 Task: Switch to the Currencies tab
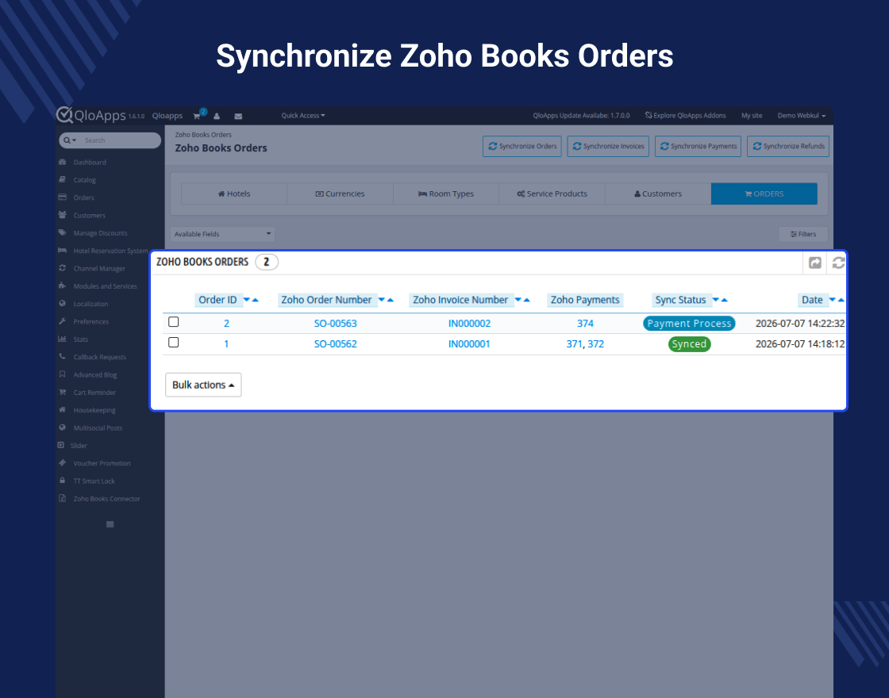pyautogui.click(x=341, y=194)
